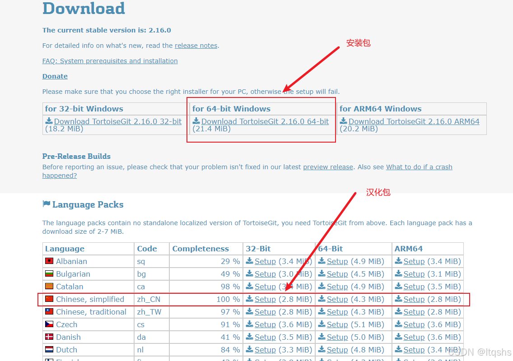
Task: Click the "Chinese, simplified" language name
Action: click(90, 299)
